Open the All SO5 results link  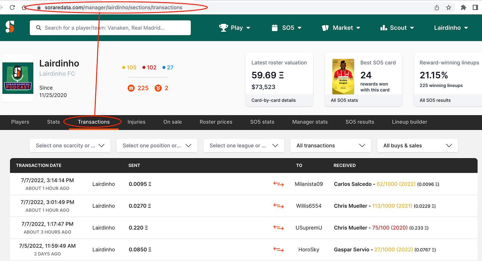(x=435, y=100)
